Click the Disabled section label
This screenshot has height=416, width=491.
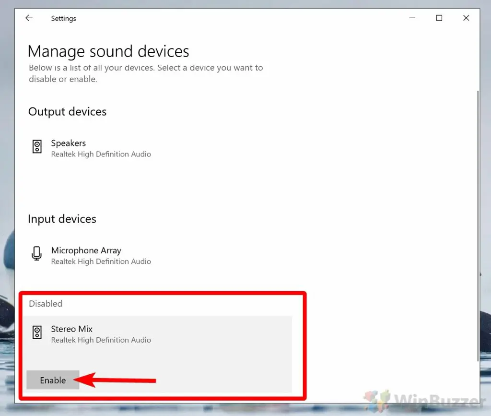coord(46,303)
